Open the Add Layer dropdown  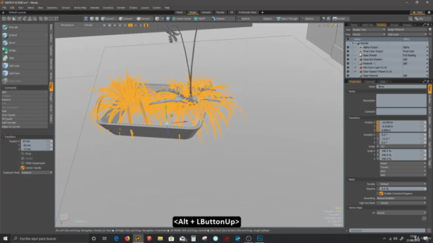pyautogui.click(x=407, y=34)
